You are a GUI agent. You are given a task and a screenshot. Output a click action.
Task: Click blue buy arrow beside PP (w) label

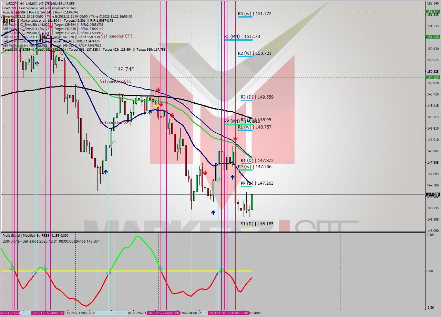pyautogui.click(x=233, y=177)
